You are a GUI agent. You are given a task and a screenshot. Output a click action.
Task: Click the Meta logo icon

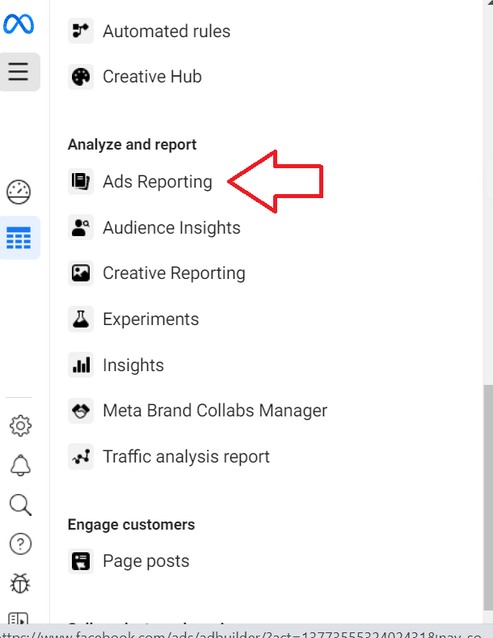(x=19, y=24)
